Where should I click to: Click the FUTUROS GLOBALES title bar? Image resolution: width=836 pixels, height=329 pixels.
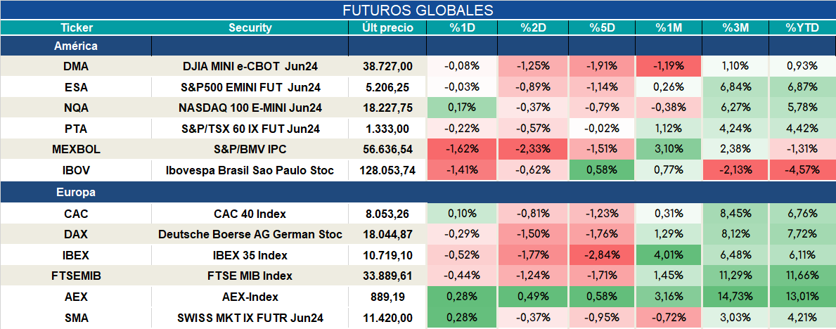coord(418,10)
